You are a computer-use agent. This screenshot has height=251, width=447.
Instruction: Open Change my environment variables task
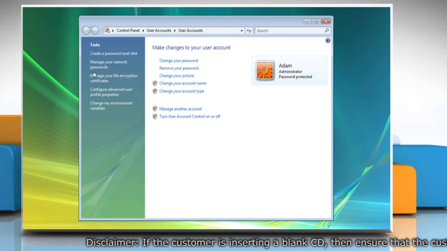pos(111,106)
